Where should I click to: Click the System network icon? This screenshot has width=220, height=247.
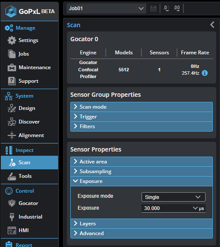tap(8, 96)
